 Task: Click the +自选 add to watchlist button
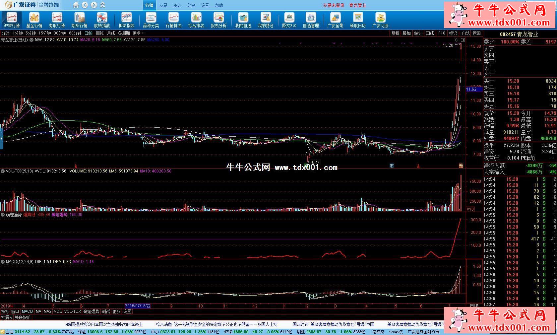pyautogui.click(x=465, y=33)
